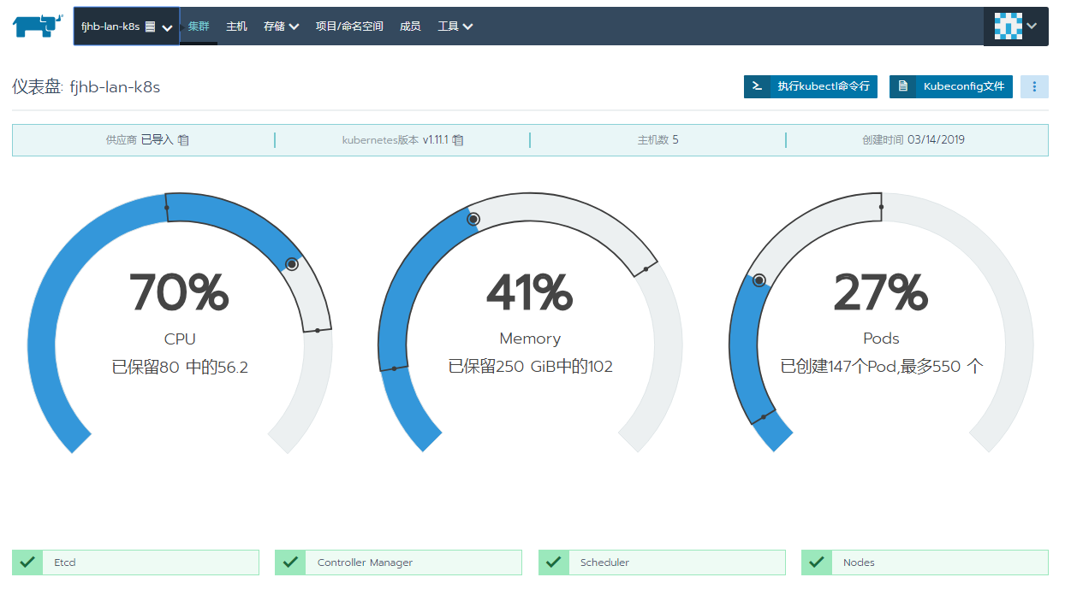
Task: Open the 项目/命名空间 tab
Action: pyautogui.click(x=349, y=27)
